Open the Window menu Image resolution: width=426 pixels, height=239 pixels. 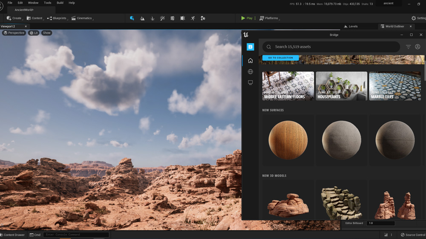pyautogui.click(x=33, y=3)
